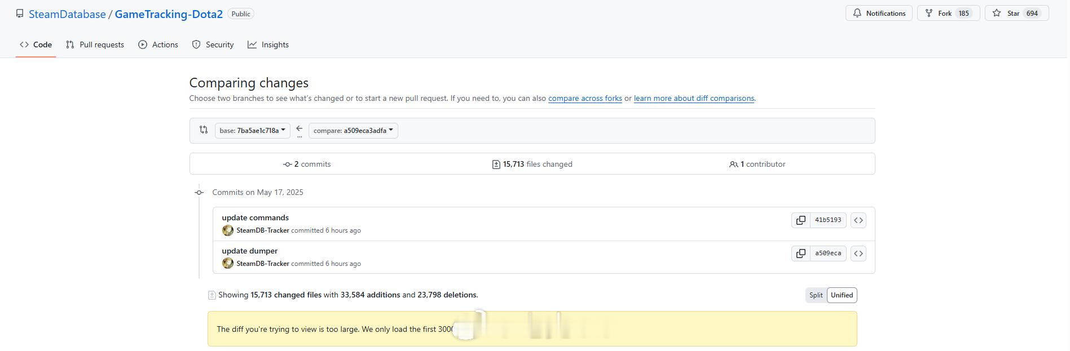Screen dimensions: 1070x351
Task: Click the diff too large warning message
Action: tap(532, 329)
